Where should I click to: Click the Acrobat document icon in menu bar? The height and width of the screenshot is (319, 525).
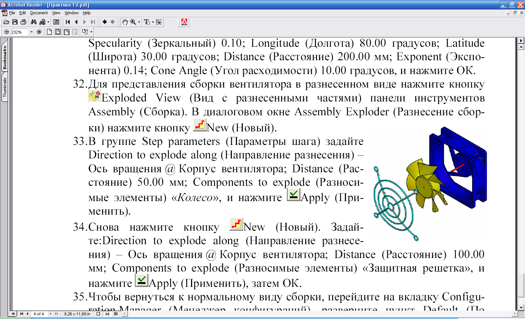pos(4,13)
